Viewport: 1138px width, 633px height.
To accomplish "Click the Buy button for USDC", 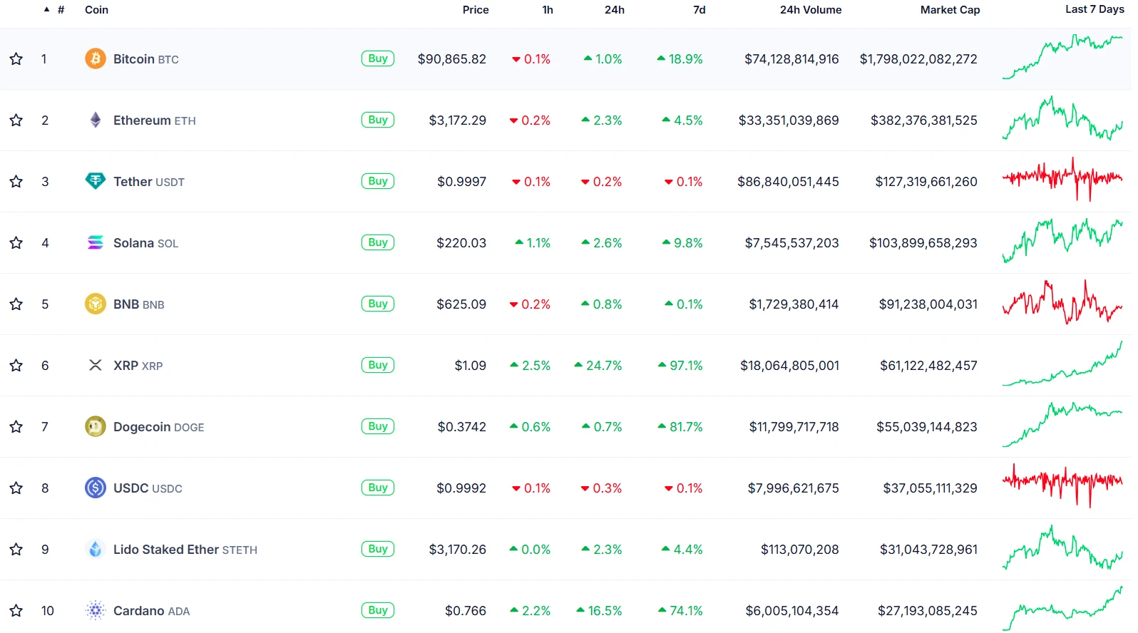I will pos(378,488).
